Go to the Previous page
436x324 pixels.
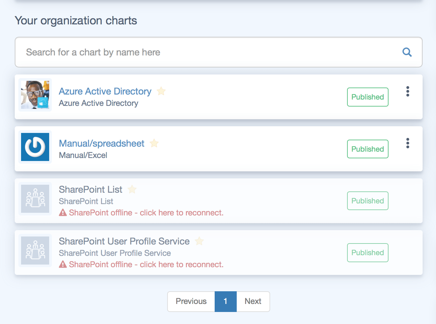[x=191, y=301]
